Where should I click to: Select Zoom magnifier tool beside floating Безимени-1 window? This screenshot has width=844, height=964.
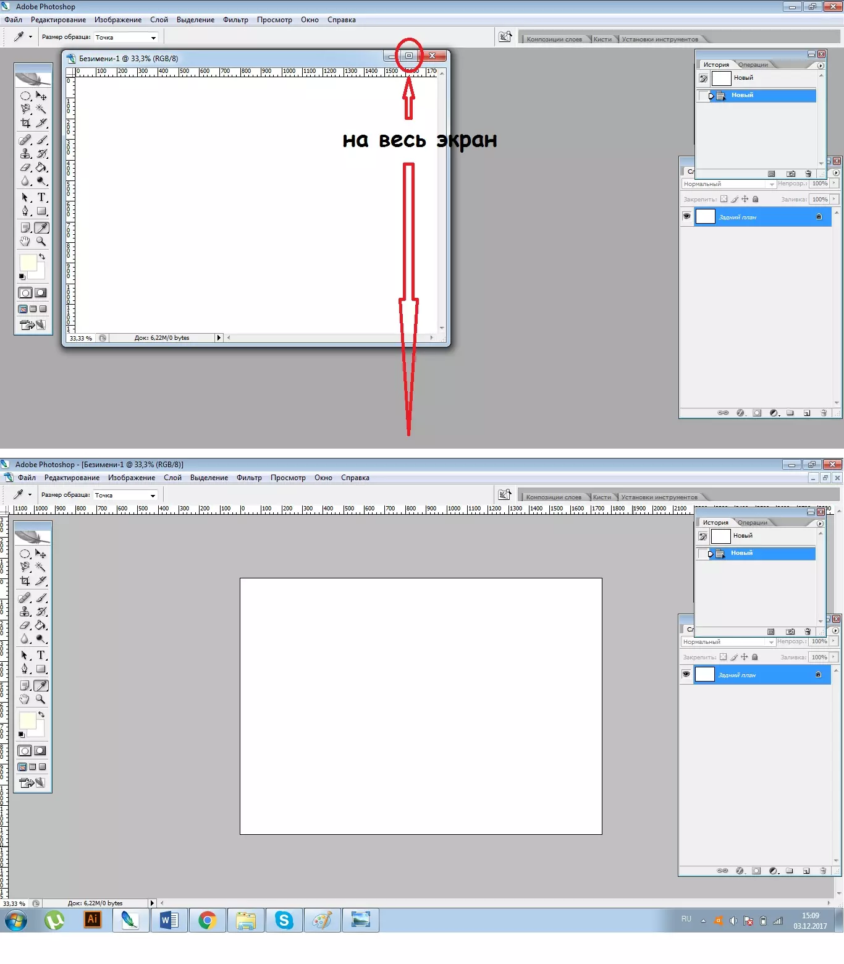pyautogui.click(x=41, y=242)
